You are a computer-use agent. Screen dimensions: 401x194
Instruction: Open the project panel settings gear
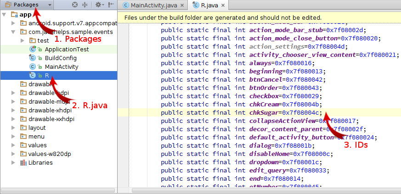click(x=100, y=5)
